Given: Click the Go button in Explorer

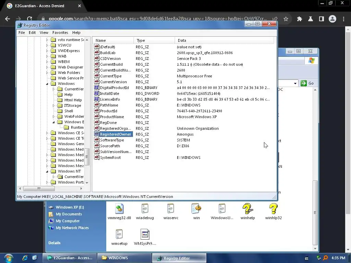Looking at the screenshot, I should click(307, 83).
